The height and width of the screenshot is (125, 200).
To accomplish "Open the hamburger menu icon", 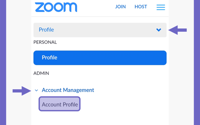I will pyautogui.click(x=161, y=7).
